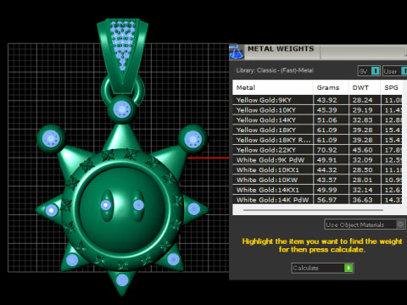
Task: Select the White Gold:9K PdW row
Action: click(x=317, y=160)
